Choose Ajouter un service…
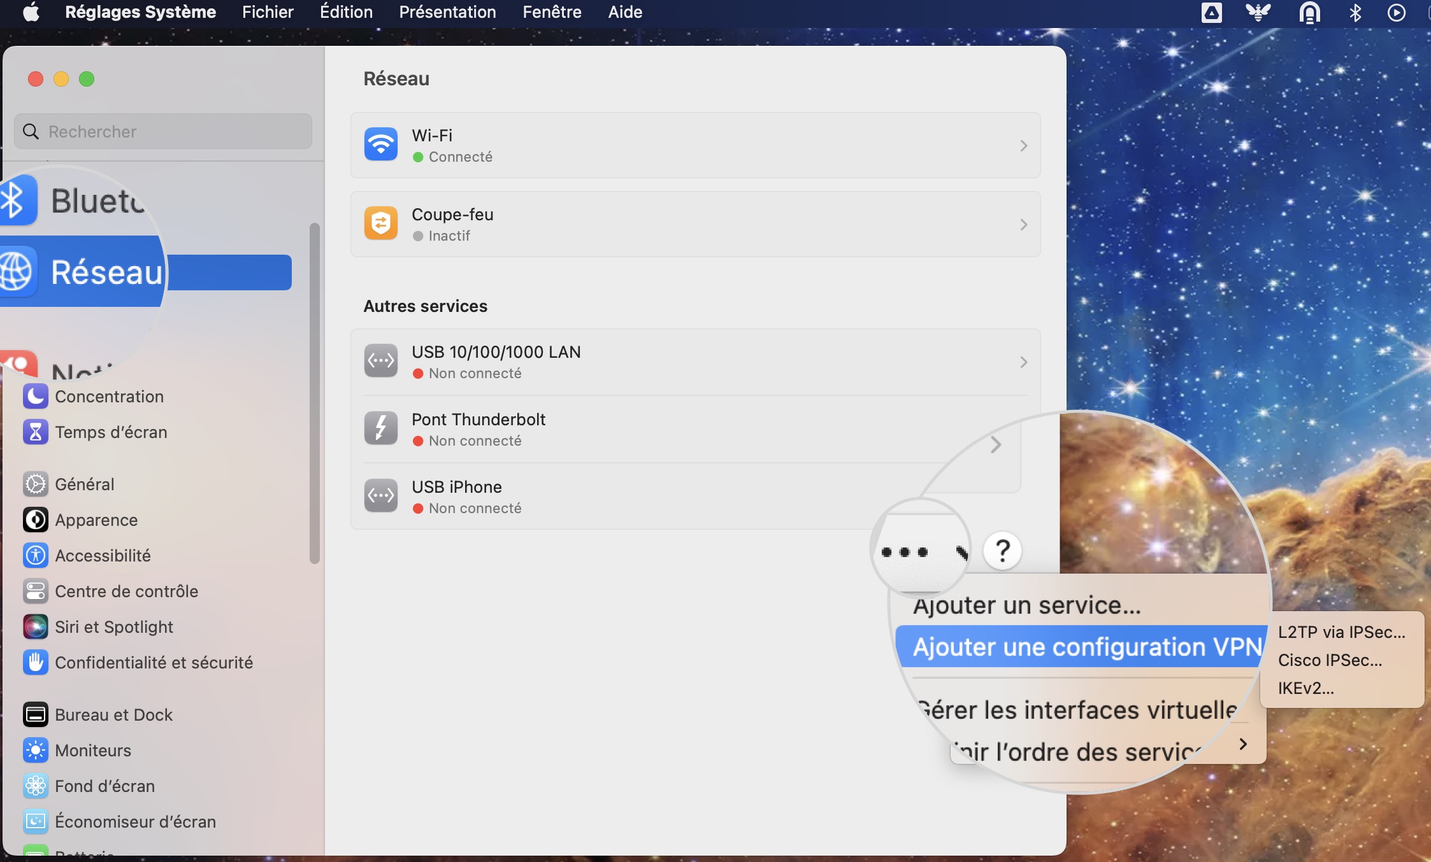This screenshot has width=1431, height=862. 1026,605
